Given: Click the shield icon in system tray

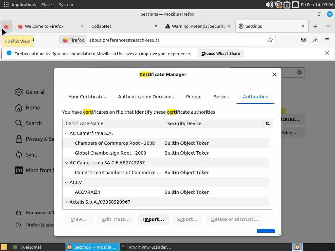Looking at the screenshot, I should [278, 5].
